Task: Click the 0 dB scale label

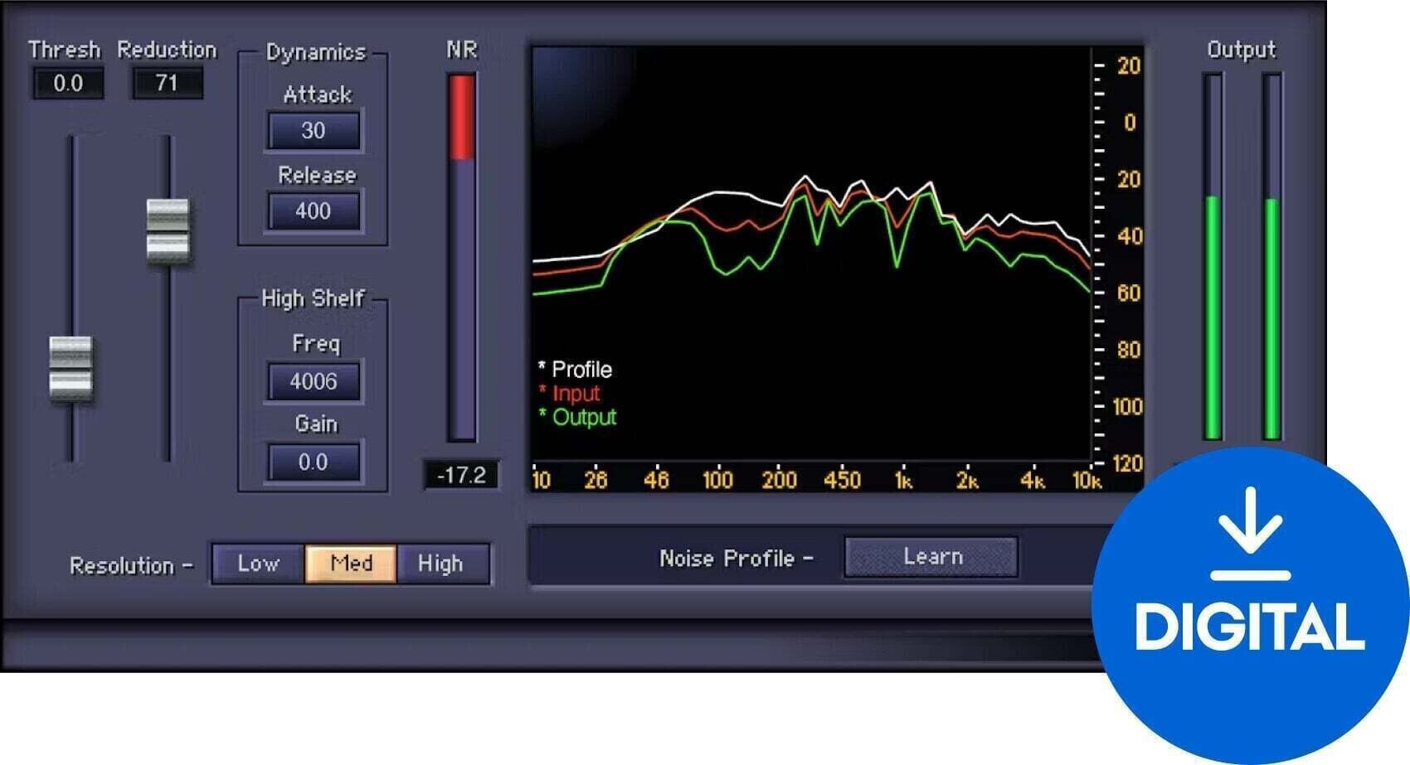Action: coord(1129,123)
